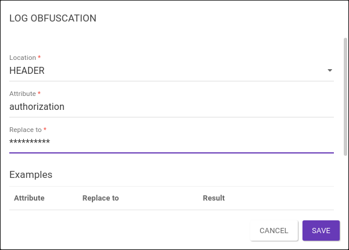Click the Replace to column header in Examples table
The image size is (349, 250).
pos(101,198)
